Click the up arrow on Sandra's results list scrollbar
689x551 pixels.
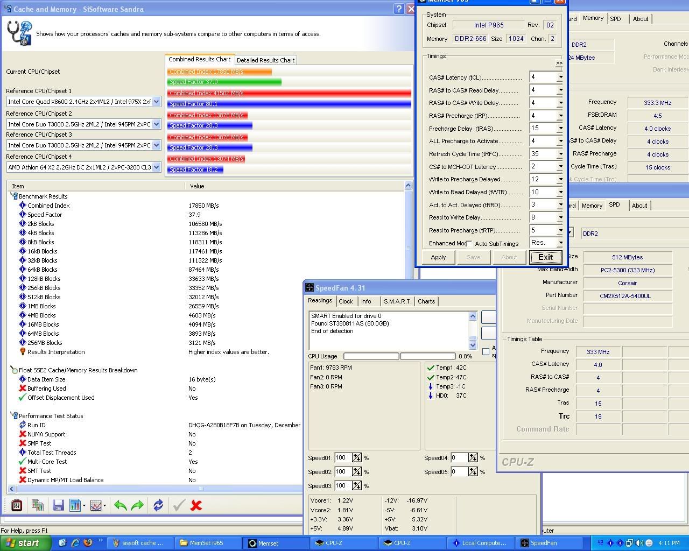[x=408, y=186]
